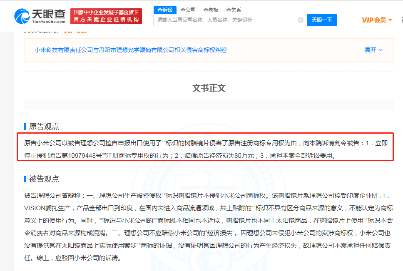403x271 pixels.
Task: Click the TianYanCha logo
Action: [x=40, y=16]
